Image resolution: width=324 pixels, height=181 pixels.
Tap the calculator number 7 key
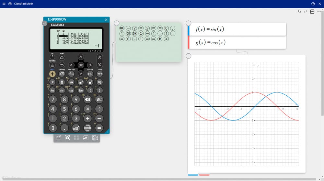[53, 99]
